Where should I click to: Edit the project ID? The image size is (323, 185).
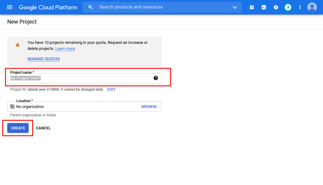111,89
